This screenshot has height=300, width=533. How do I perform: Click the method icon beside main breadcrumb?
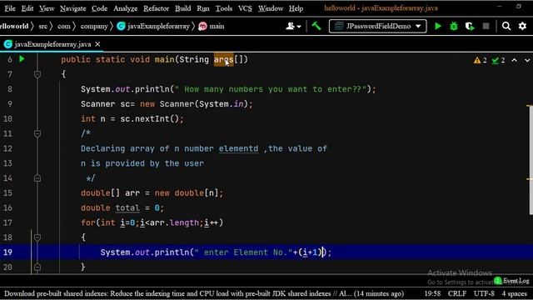pos(202,26)
